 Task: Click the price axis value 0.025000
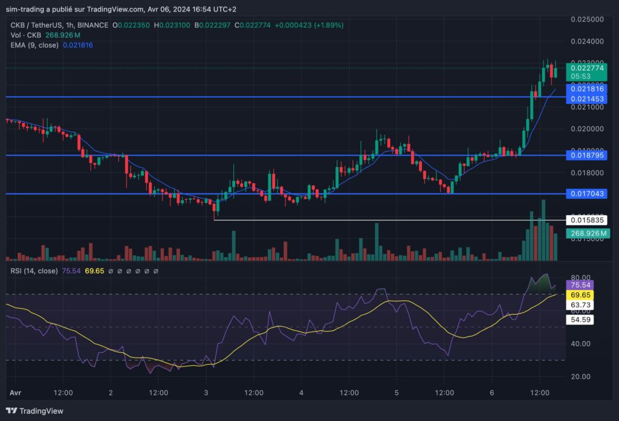tap(588, 19)
